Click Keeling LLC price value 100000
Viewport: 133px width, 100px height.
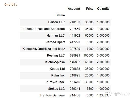pos(88,55)
